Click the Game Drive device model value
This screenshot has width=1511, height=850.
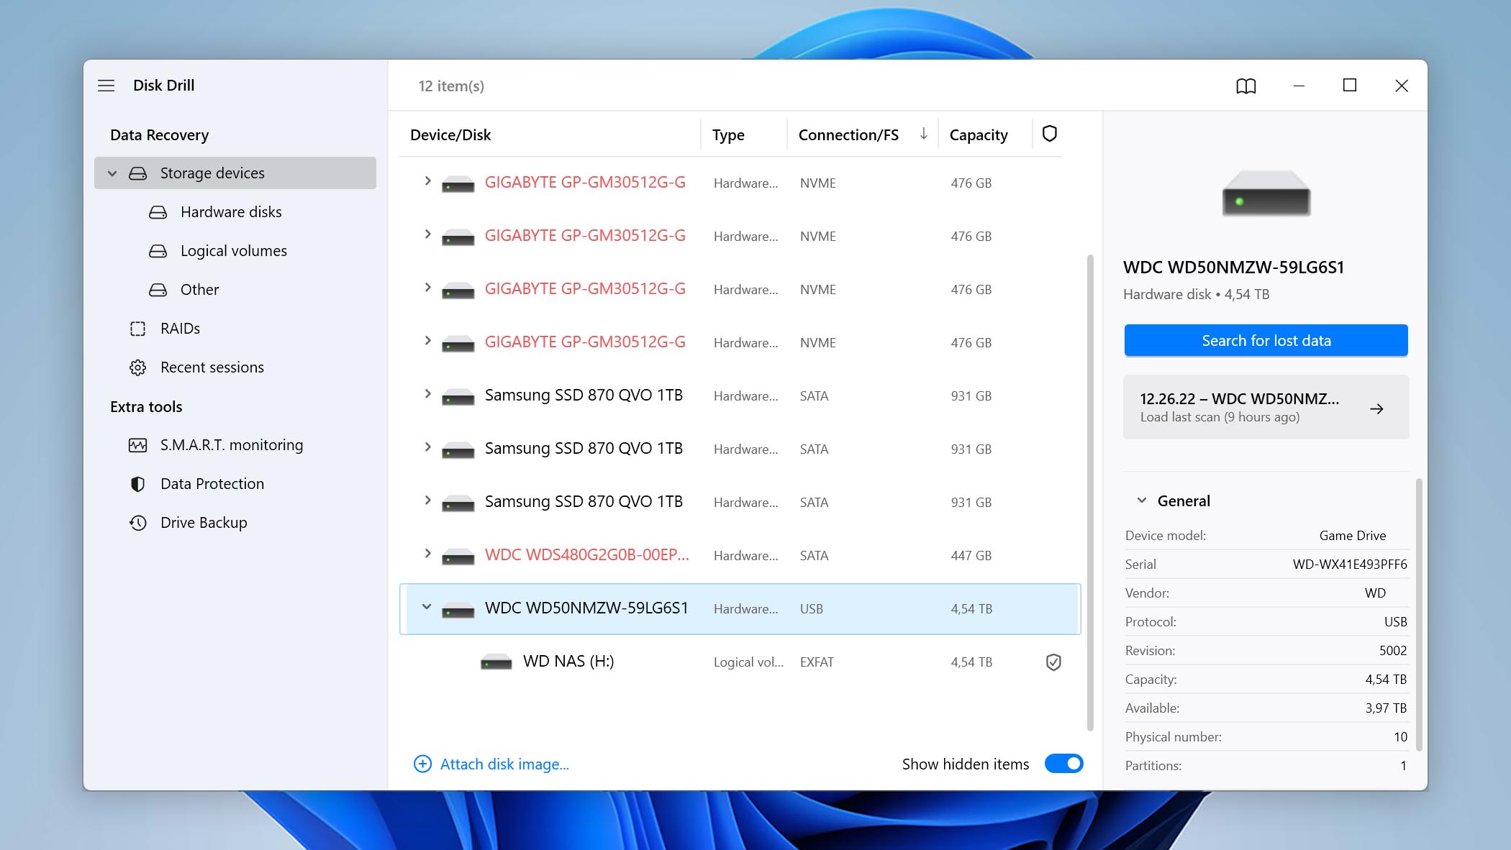(1352, 535)
